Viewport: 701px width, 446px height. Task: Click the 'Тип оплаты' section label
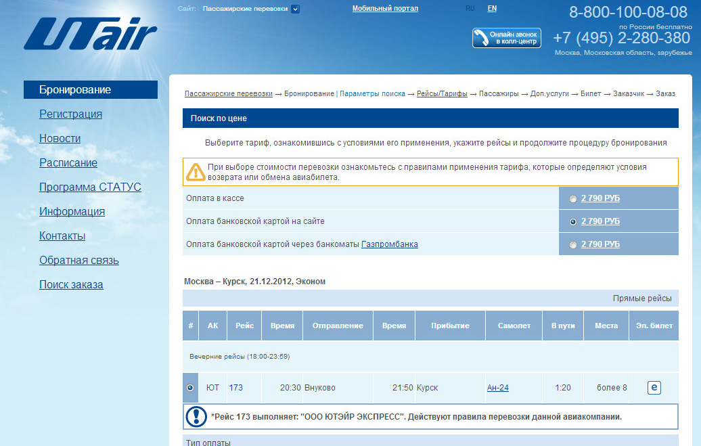[208, 442]
